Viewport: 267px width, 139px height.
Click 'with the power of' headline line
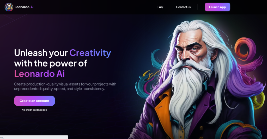(51, 63)
